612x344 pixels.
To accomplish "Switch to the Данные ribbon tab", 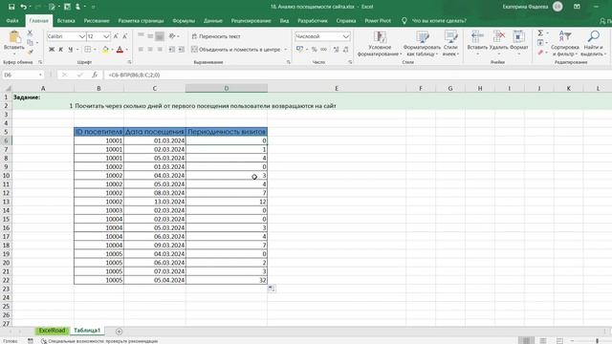I will (x=212, y=21).
